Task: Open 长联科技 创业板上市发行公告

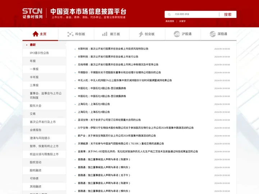Action: (108, 57)
